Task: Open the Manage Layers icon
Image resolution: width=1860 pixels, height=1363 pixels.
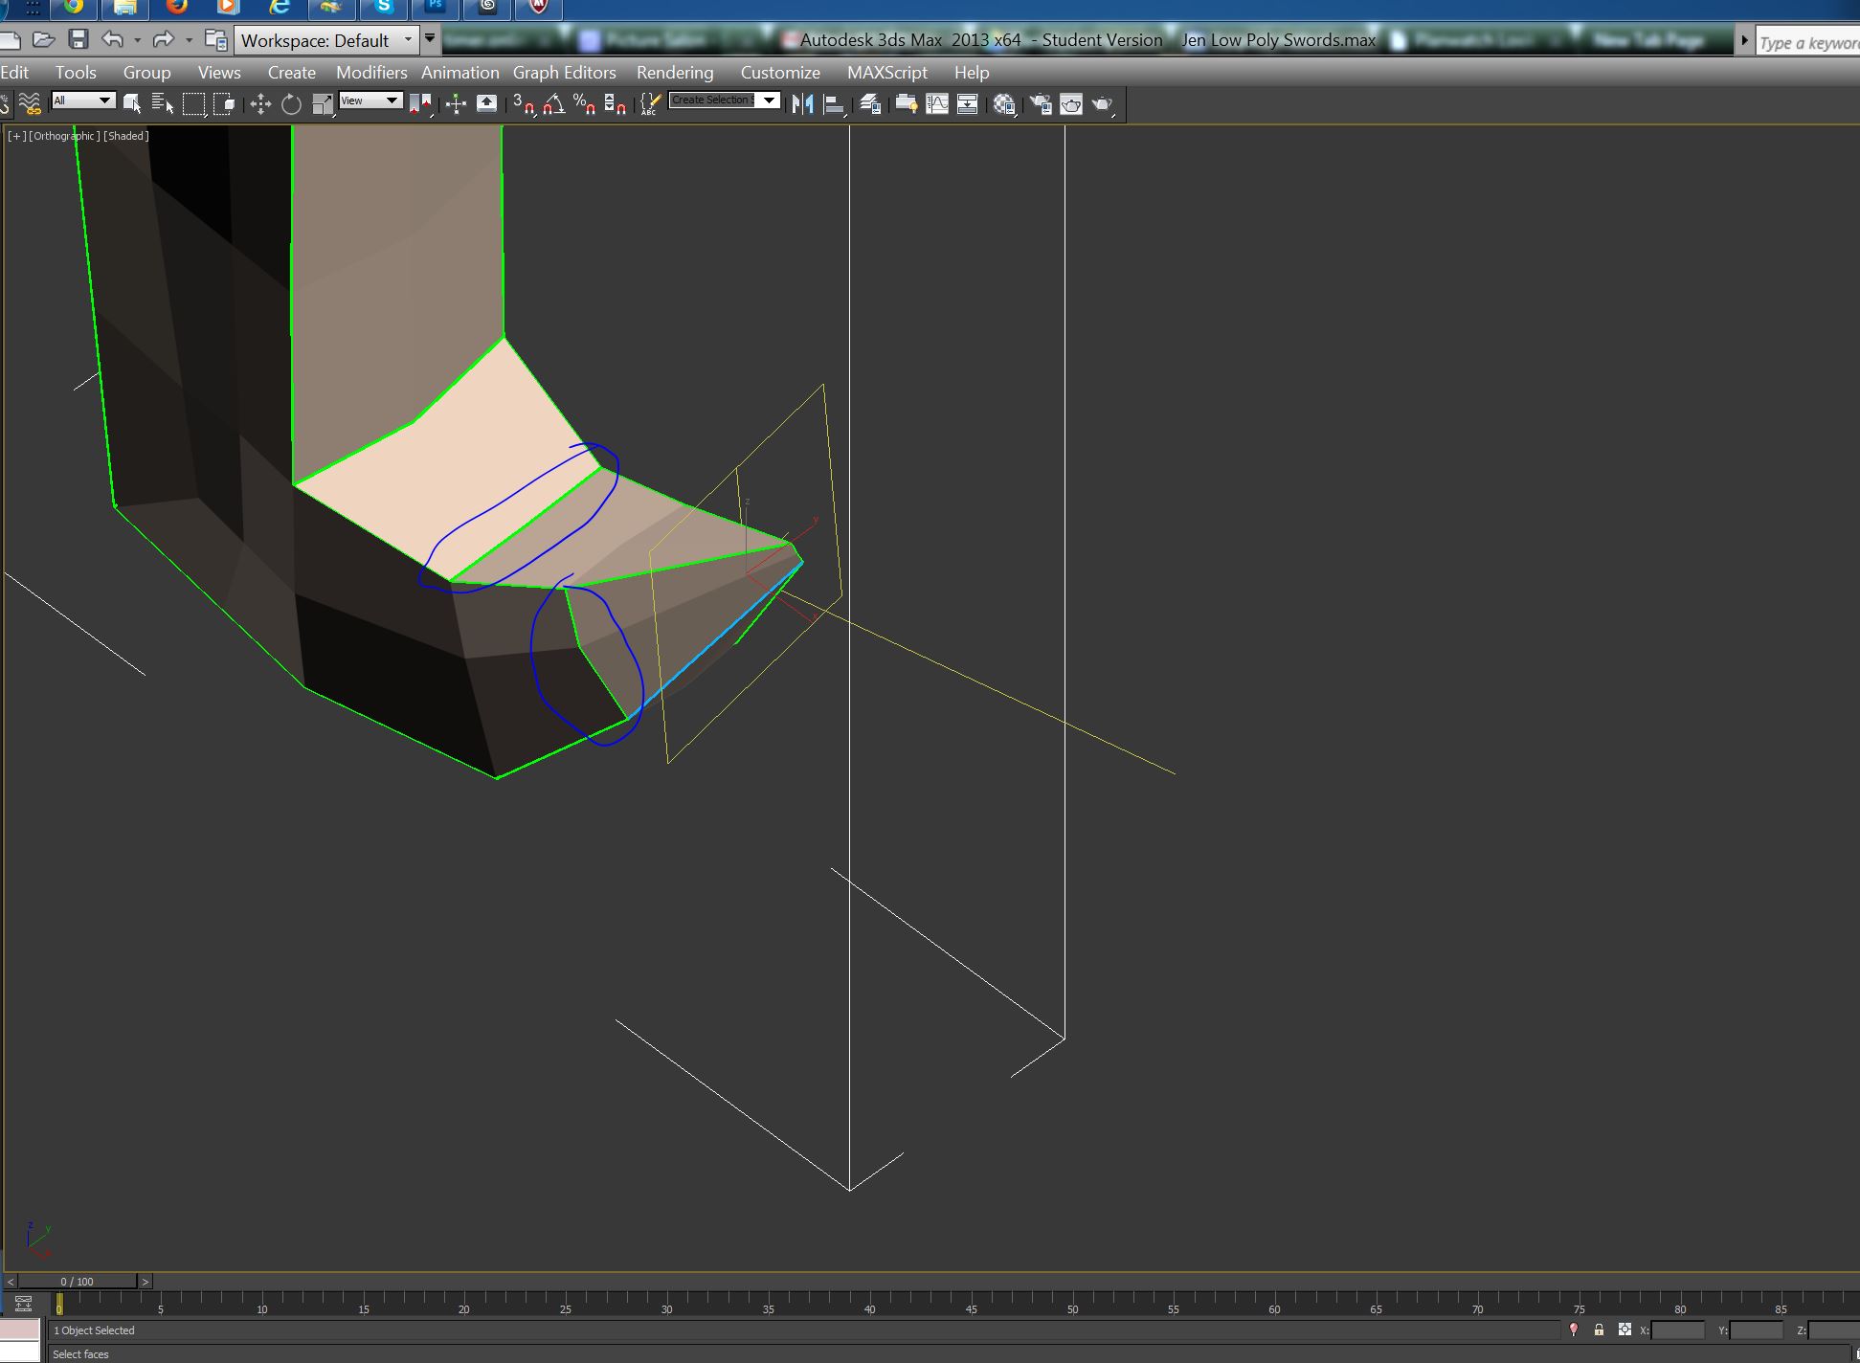Action: 870,103
